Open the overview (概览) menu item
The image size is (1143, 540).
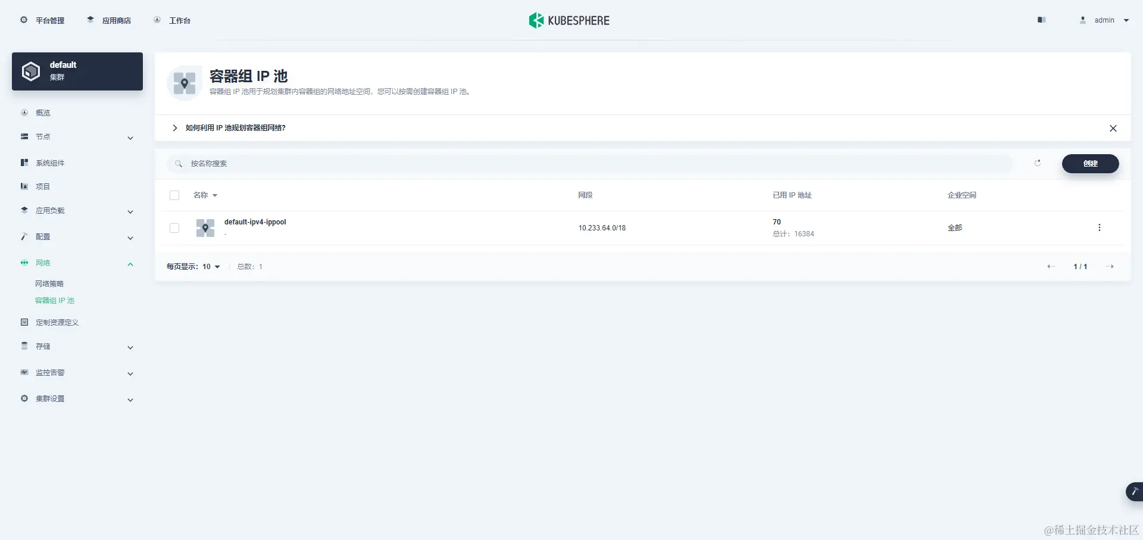(43, 113)
